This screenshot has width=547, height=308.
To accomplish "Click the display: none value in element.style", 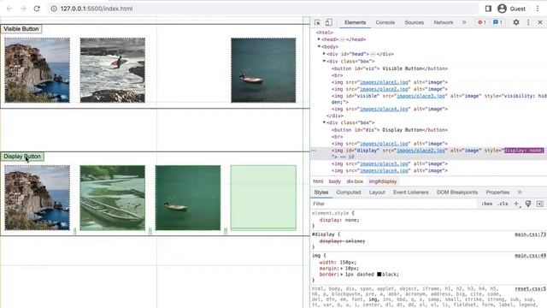I will click(x=351, y=220).
